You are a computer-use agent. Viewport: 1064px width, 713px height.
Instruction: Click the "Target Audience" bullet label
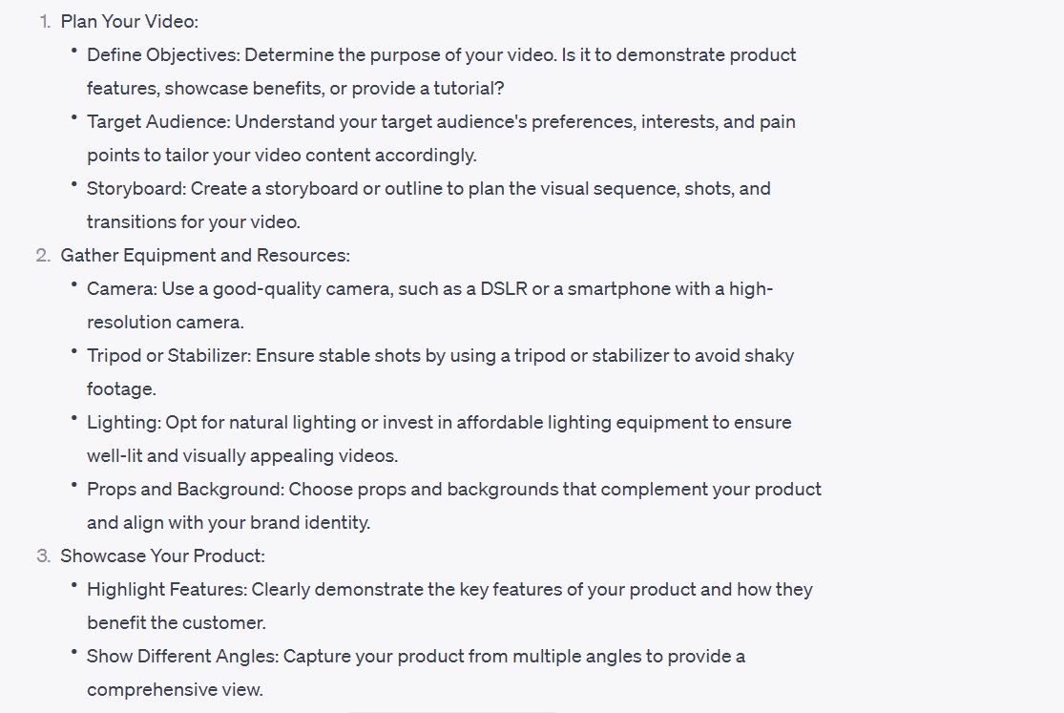pyautogui.click(x=157, y=121)
